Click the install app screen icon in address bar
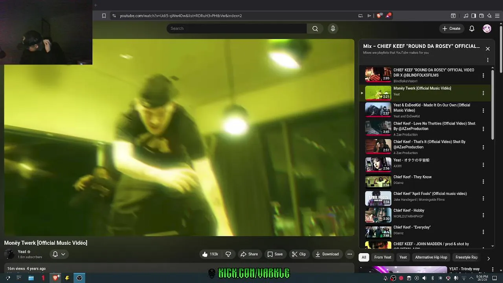 360,16
